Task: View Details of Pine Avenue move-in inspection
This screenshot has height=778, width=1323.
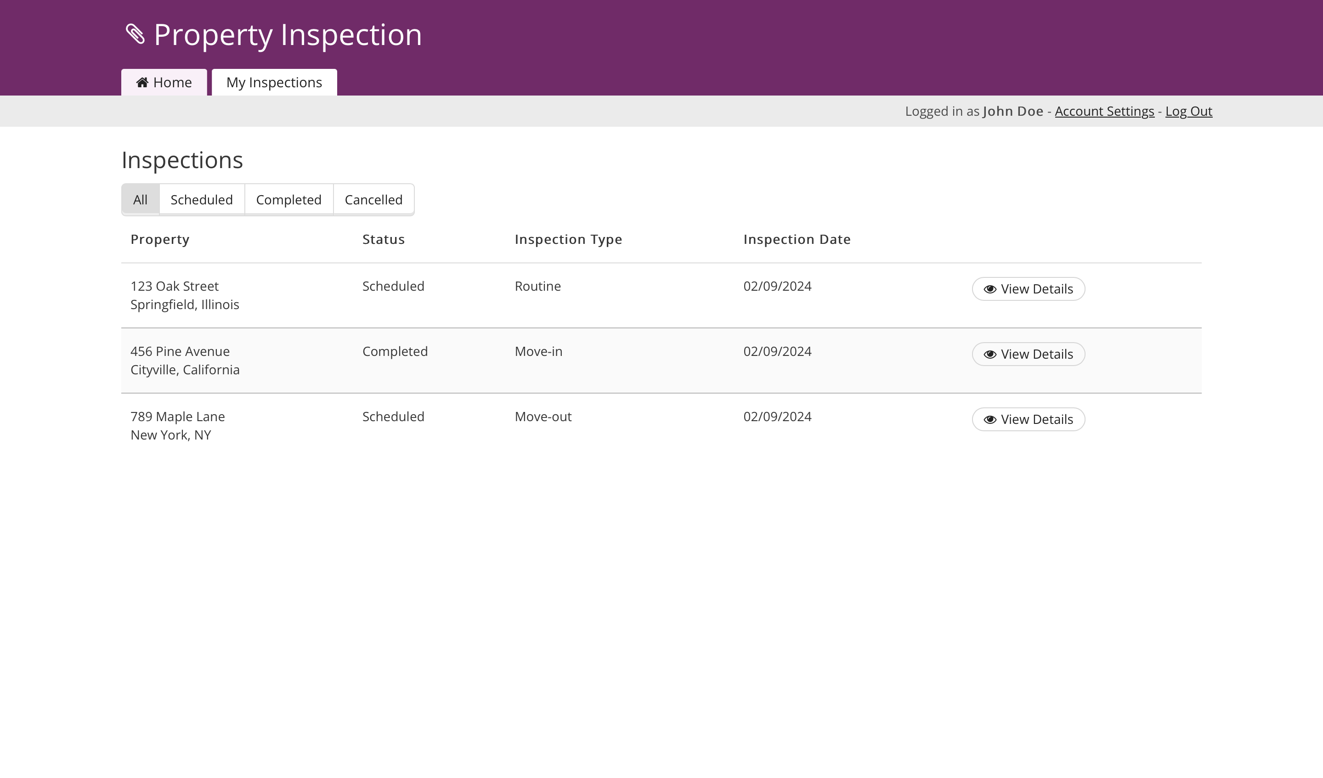Action: [x=1028, y=355]
